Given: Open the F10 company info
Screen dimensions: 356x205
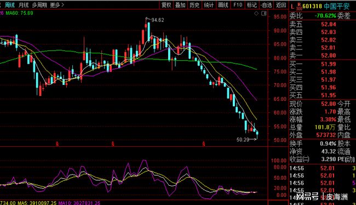Looking at the screenshot, I should pyautogui.click(x=238, y=5).
